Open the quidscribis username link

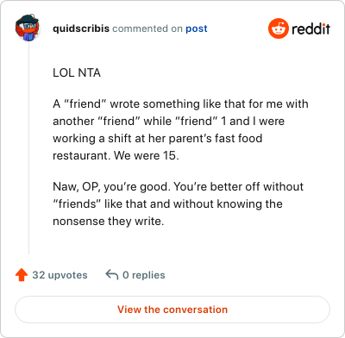[81, 28]
